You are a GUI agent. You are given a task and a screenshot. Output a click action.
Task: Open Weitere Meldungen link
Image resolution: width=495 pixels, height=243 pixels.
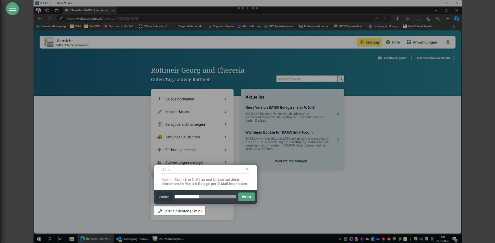pos(292,161)
